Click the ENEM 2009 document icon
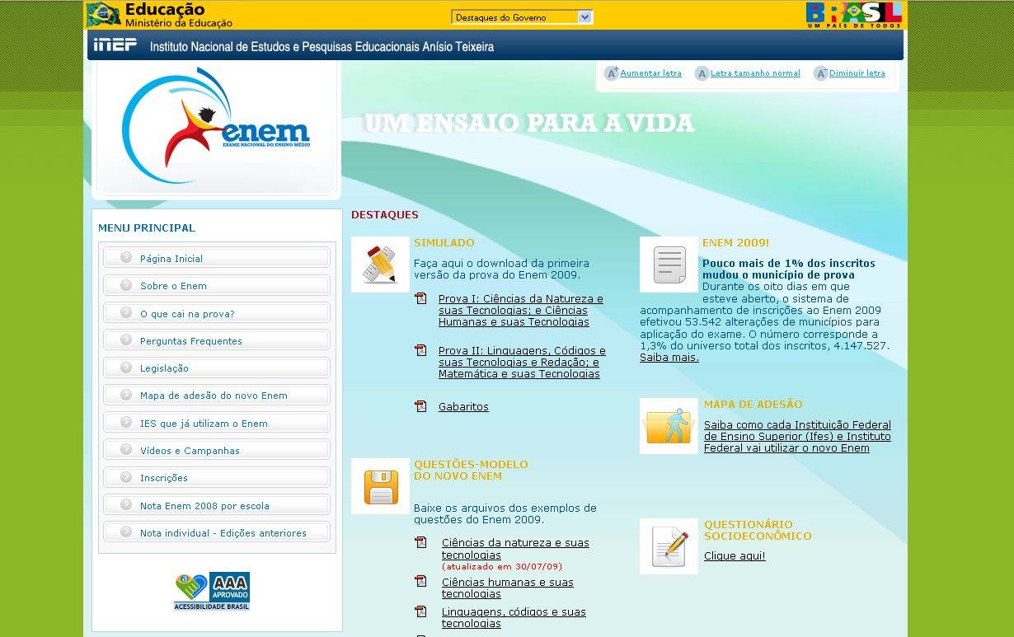 coord(669,265)
